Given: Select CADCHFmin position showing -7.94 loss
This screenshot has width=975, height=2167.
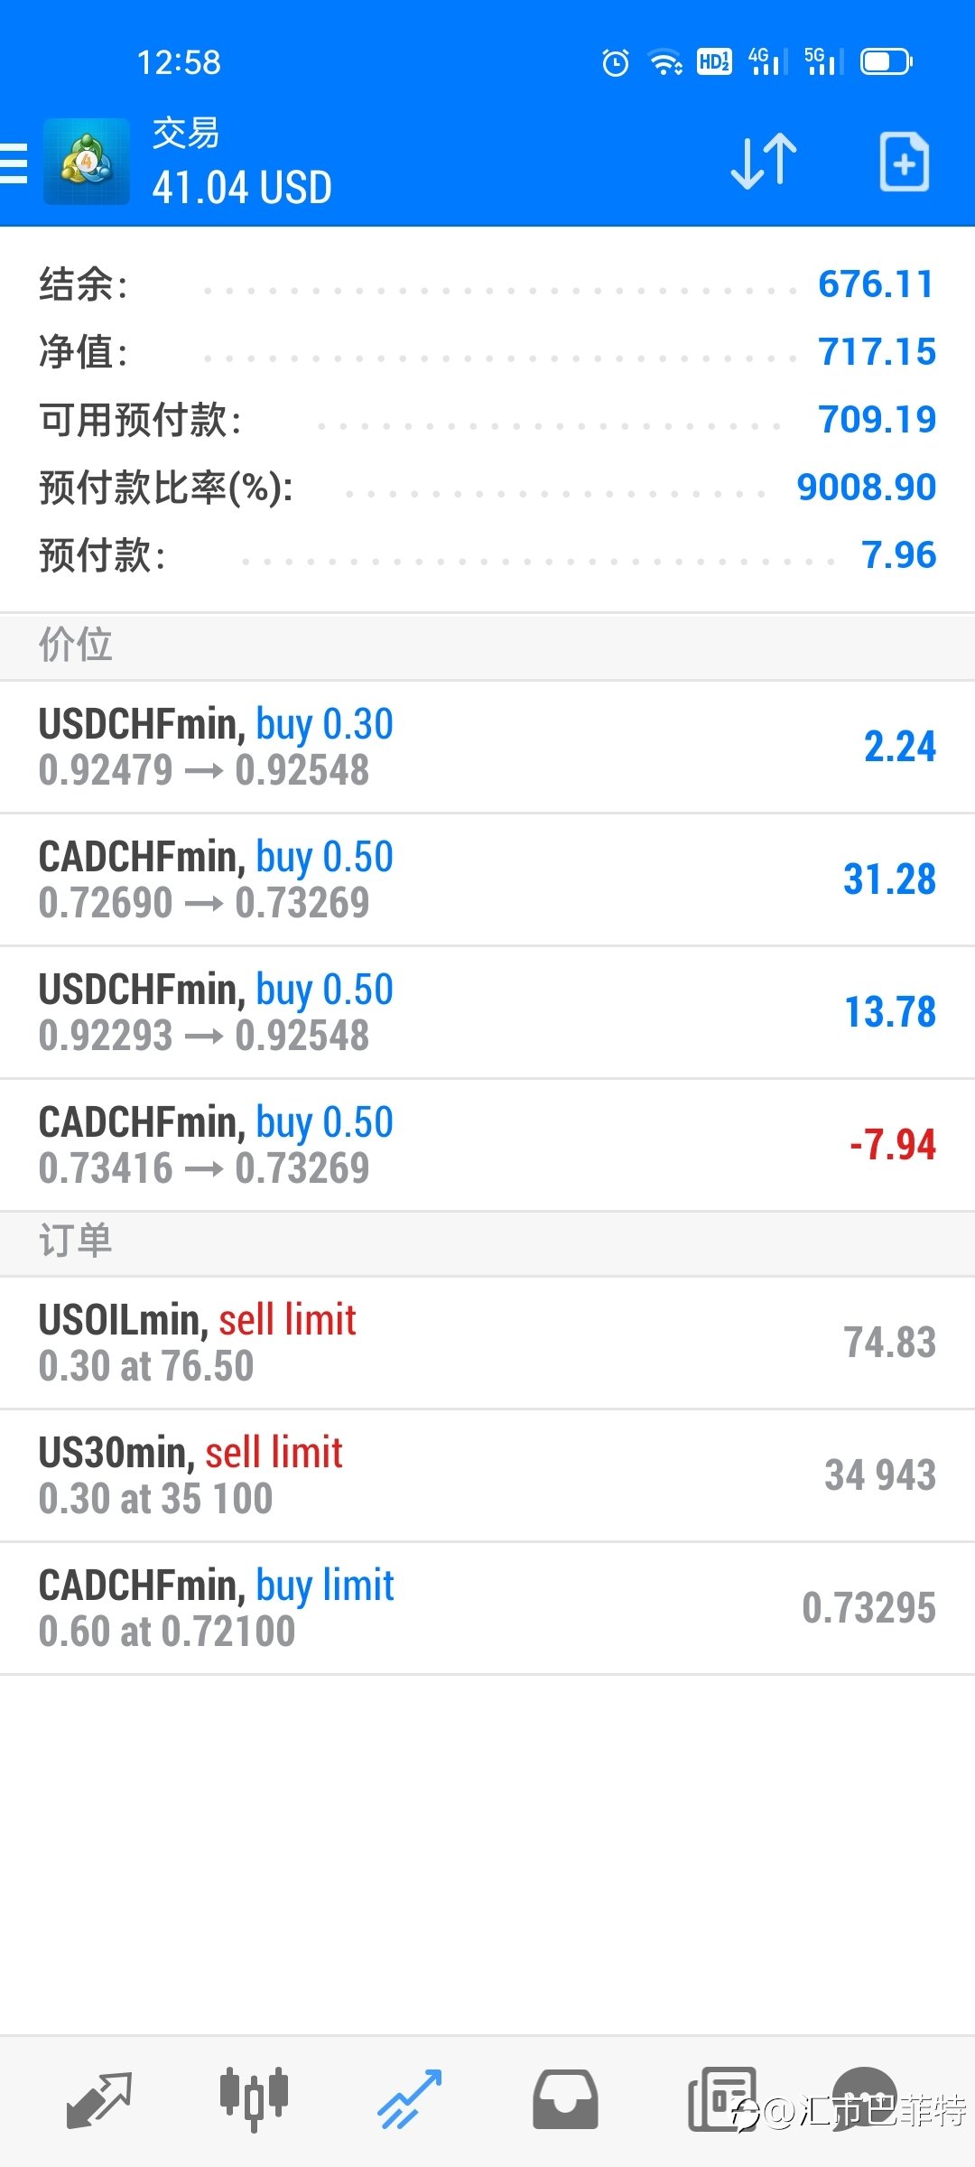Looking at the screenshot, I should 487,1146.
